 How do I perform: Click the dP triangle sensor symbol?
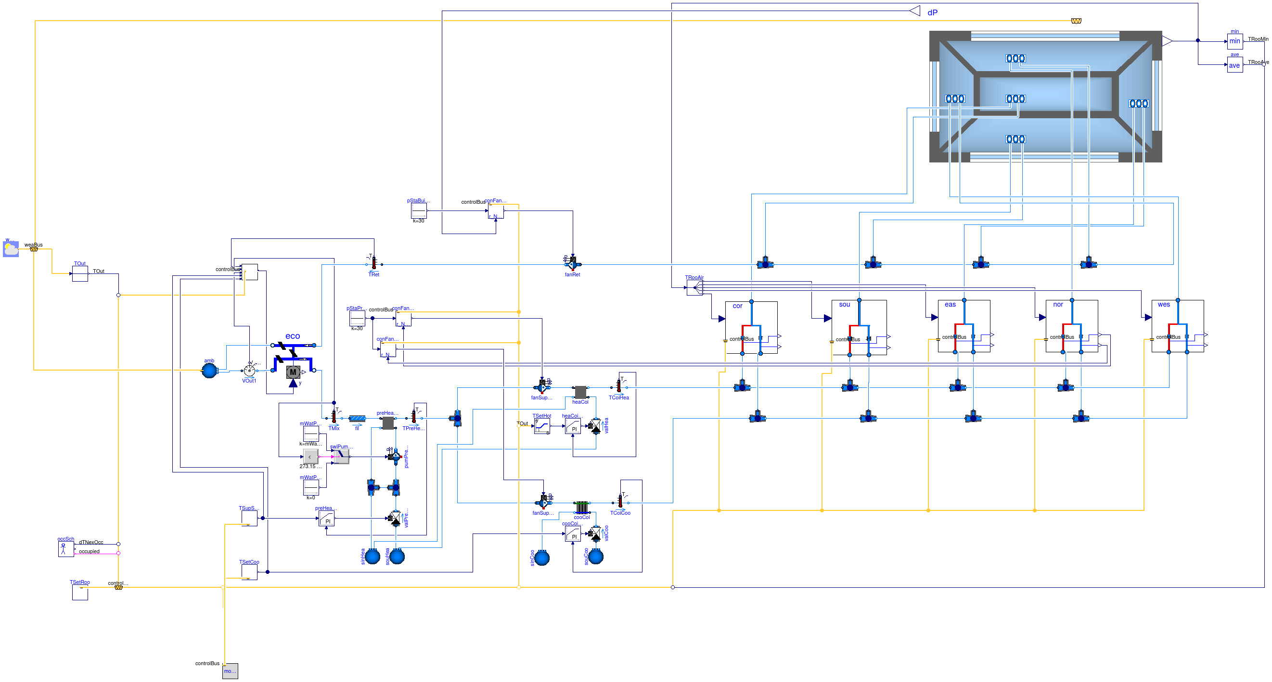(x=914, y=11)
